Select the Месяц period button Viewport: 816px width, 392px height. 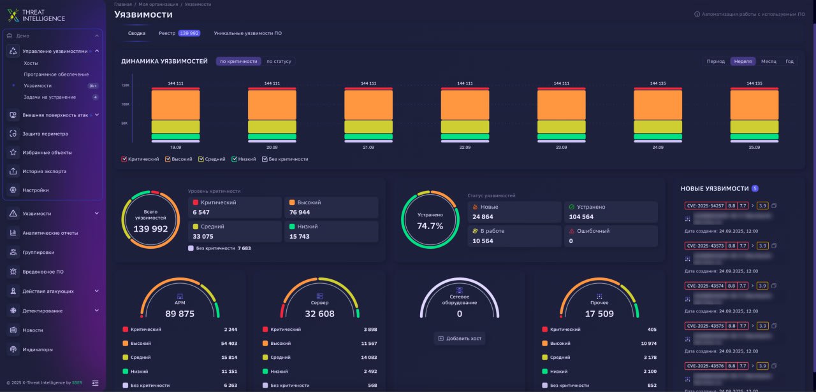point(768,62)
